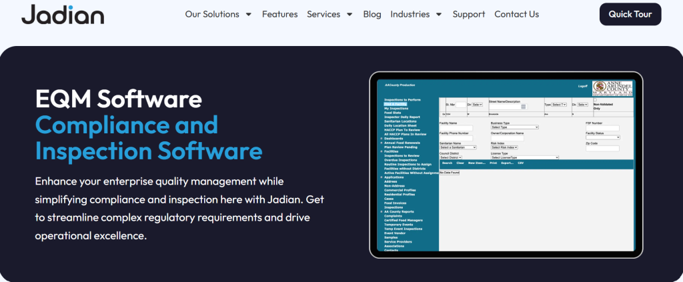Viewport: 683px width, 282px height.
Task: Open Residential Profiles
Action: coord(400,194)
